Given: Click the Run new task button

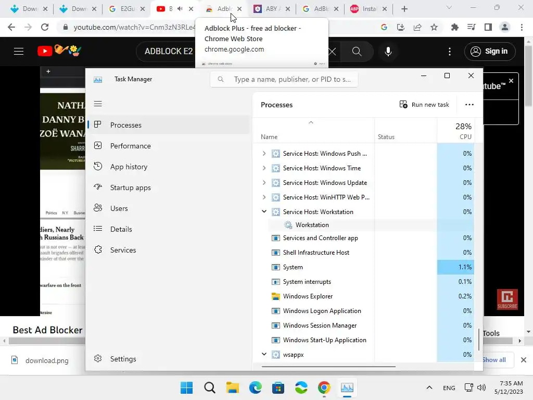Looking at the screenshot, I should [x=424, y=104].
